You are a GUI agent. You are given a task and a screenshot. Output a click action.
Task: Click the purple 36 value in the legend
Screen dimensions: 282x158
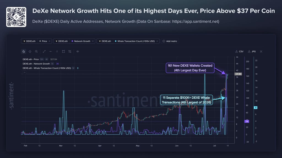pyautogui.click(x=57, y=64)
